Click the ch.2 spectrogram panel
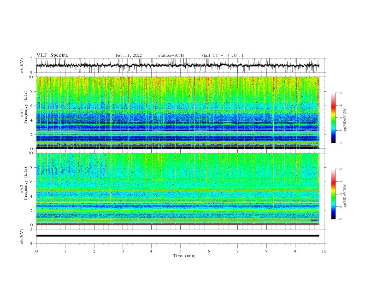The height and width of the screenshot is (282, 365). (x=177, y=189)
